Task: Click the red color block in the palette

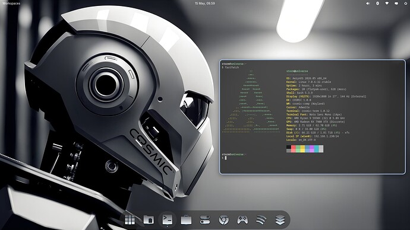Action: pos(294,149)
